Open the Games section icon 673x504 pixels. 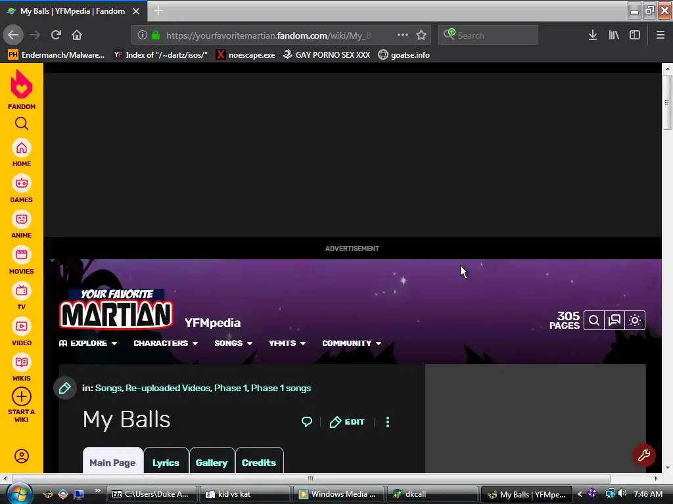tap(22, 184)
